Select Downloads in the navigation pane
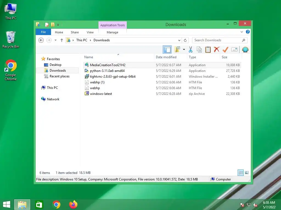This screenshot has width=281, height=210. click(58, 70)
